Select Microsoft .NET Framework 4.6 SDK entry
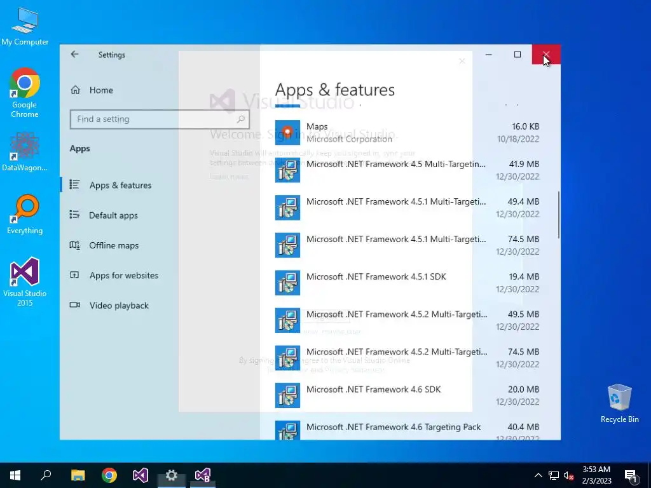Viewport: 651px width, 488px height. click(408, 395)
